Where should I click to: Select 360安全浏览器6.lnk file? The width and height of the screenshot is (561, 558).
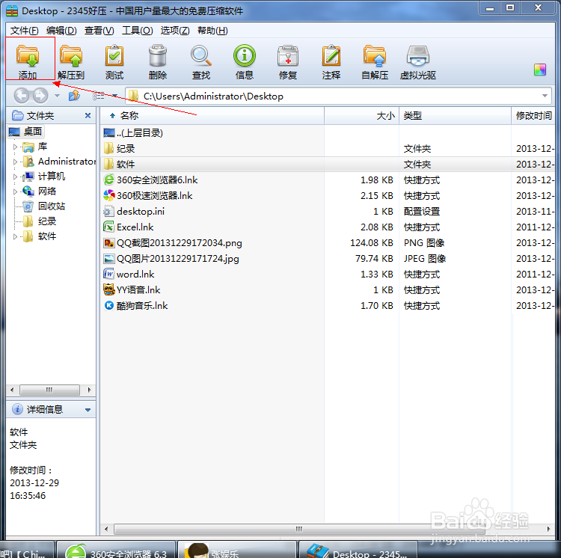328,180
